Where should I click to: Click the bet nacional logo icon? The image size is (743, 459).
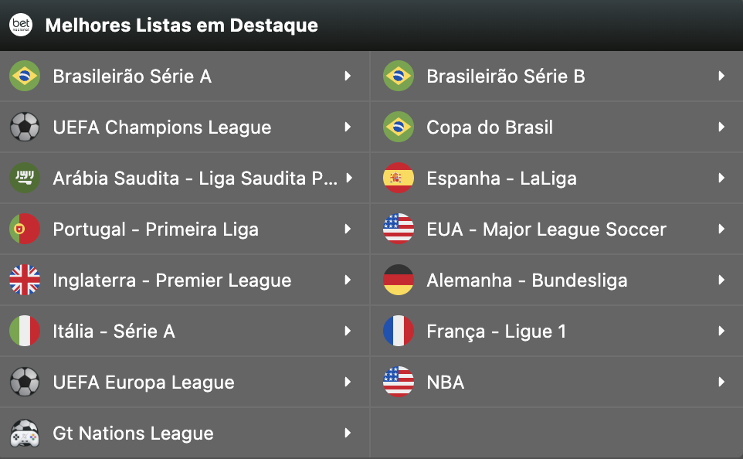pyautogui.click(x=21, y=25)
